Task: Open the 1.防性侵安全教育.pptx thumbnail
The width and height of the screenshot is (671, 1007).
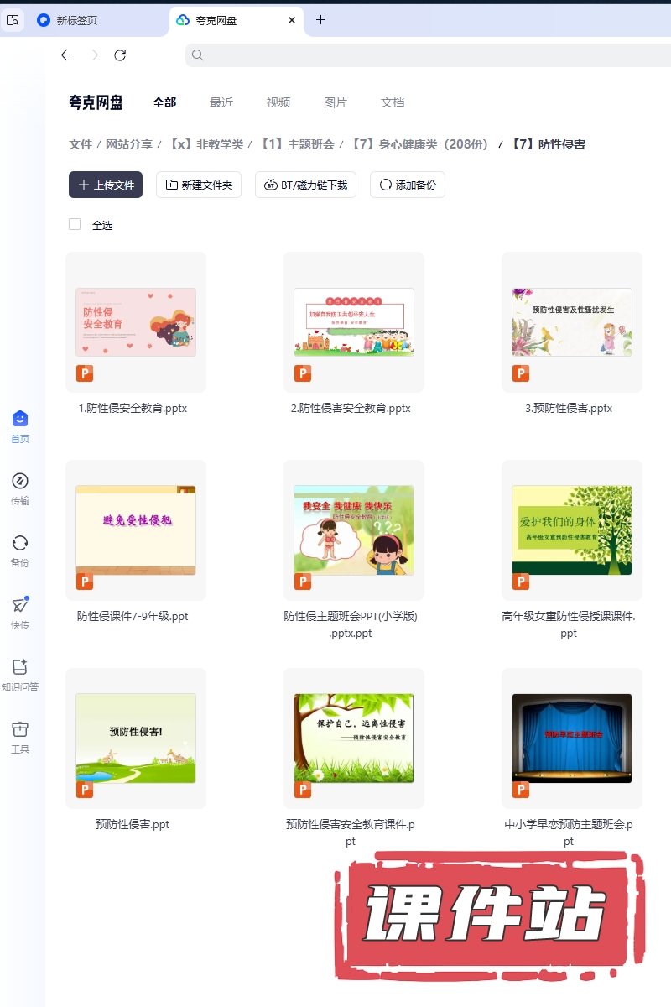Action: [x=136, y=322]
